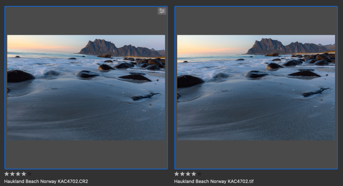343x186 pixels.
Task: Click the develop adjustments badge on CR2 photo
Action: pos(162,11)
